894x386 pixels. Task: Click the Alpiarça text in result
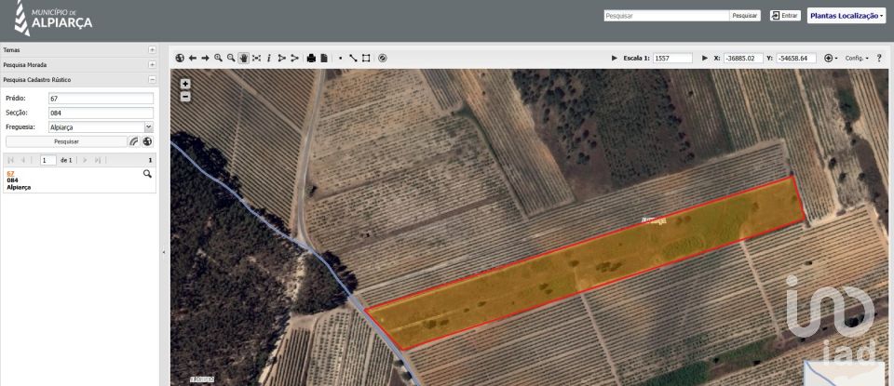point(19,187)
